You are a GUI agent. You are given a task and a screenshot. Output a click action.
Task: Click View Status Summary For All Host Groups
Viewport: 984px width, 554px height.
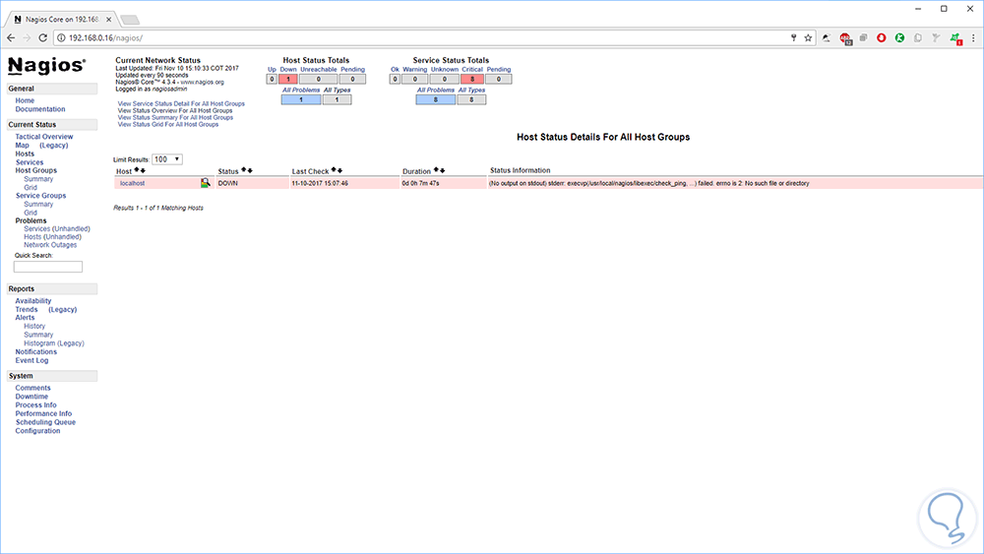(175, 117)
